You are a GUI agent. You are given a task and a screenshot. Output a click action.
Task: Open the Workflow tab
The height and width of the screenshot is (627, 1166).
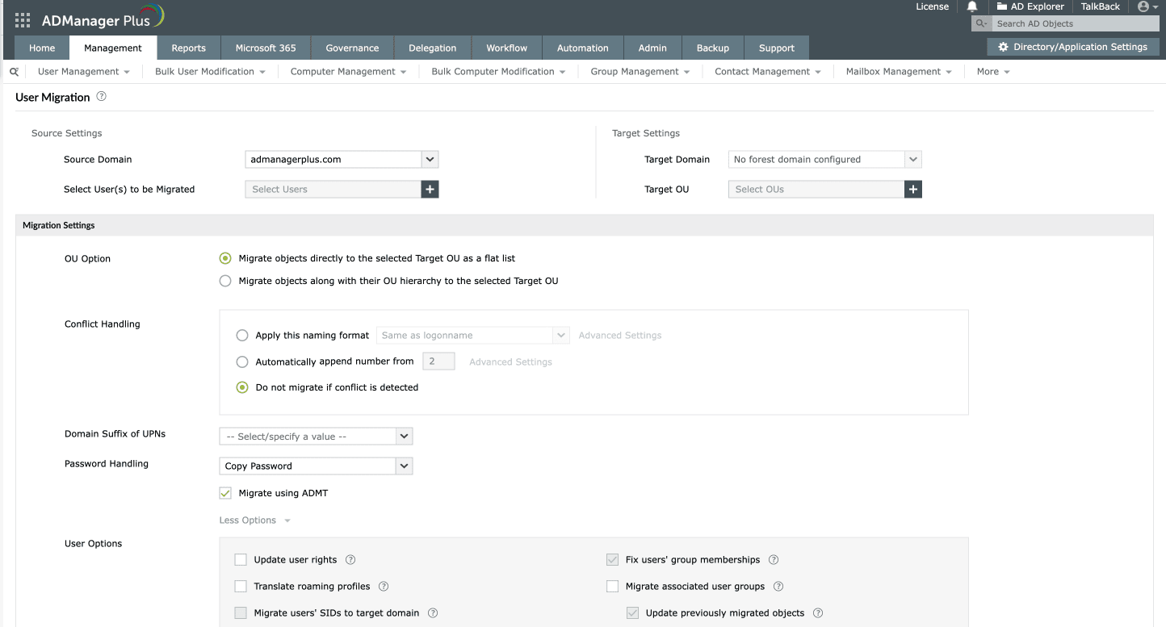coord(507,48)
